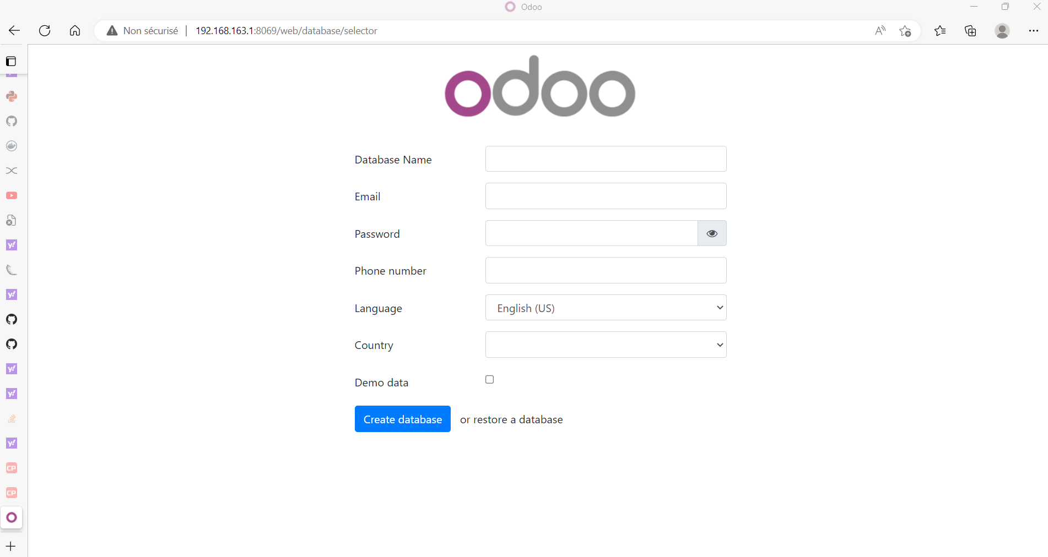This screenshot has height=557, width=1048.
Task: Enable the Demo data checkbox
Action: coord(489,379)
